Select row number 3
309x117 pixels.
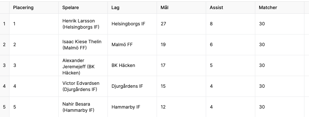coord(5,65)
